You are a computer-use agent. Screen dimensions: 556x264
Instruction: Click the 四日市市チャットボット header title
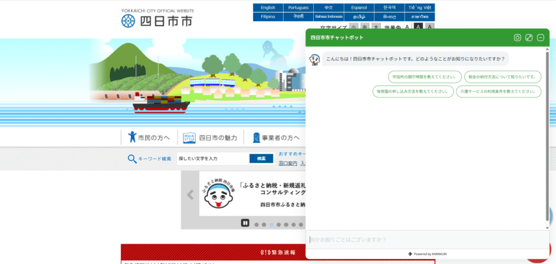pos(337,38)
